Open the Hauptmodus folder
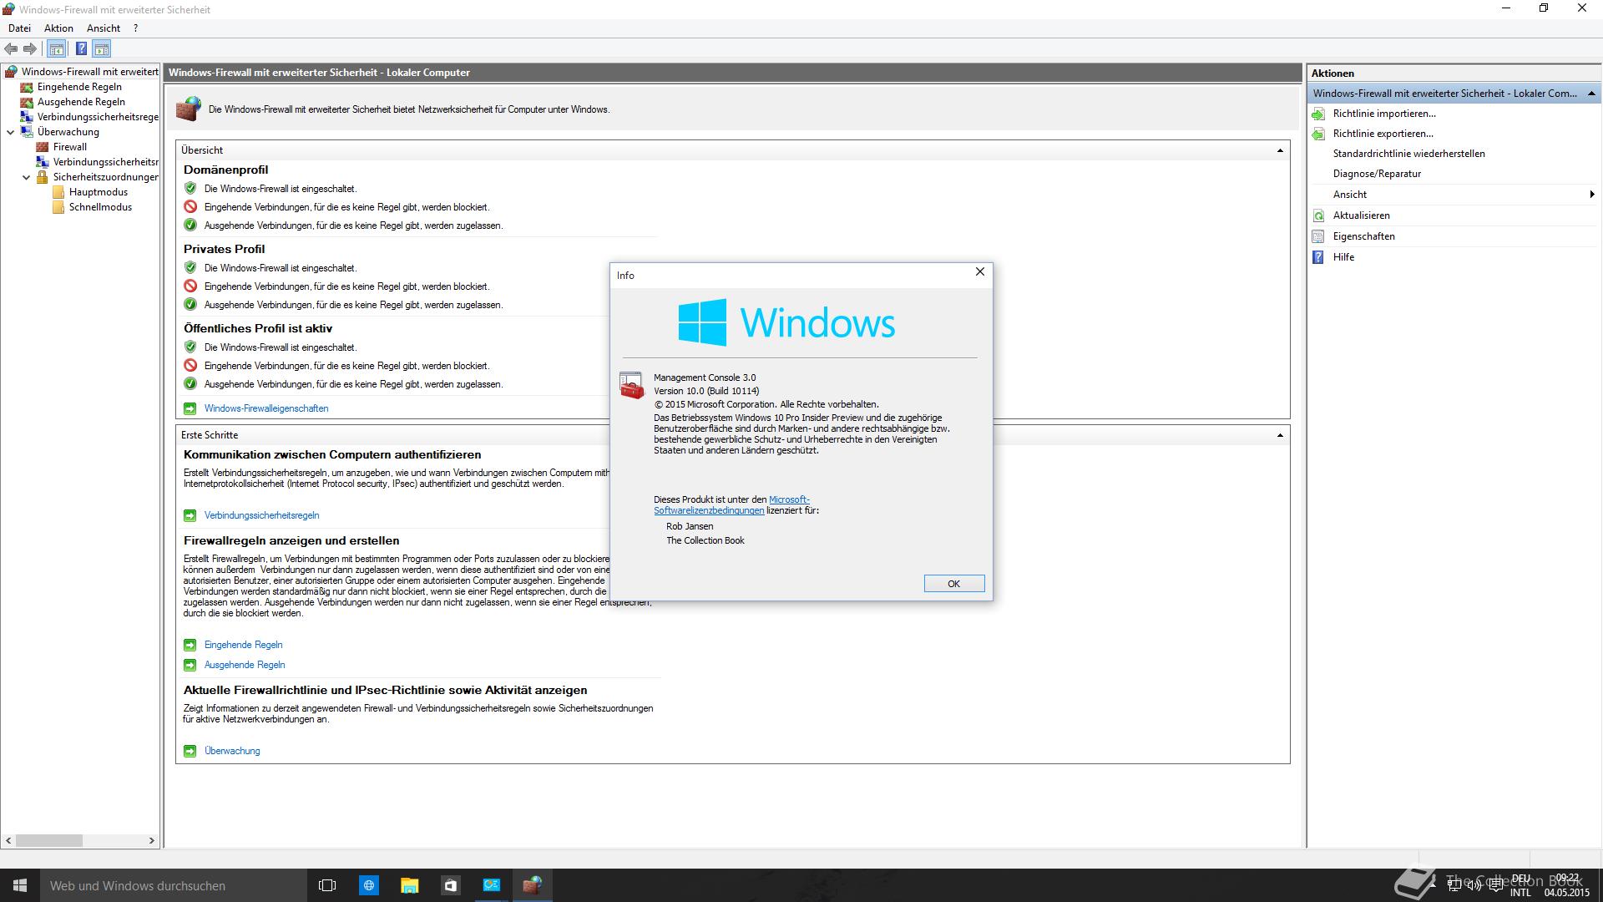 (x=99, y=192)
